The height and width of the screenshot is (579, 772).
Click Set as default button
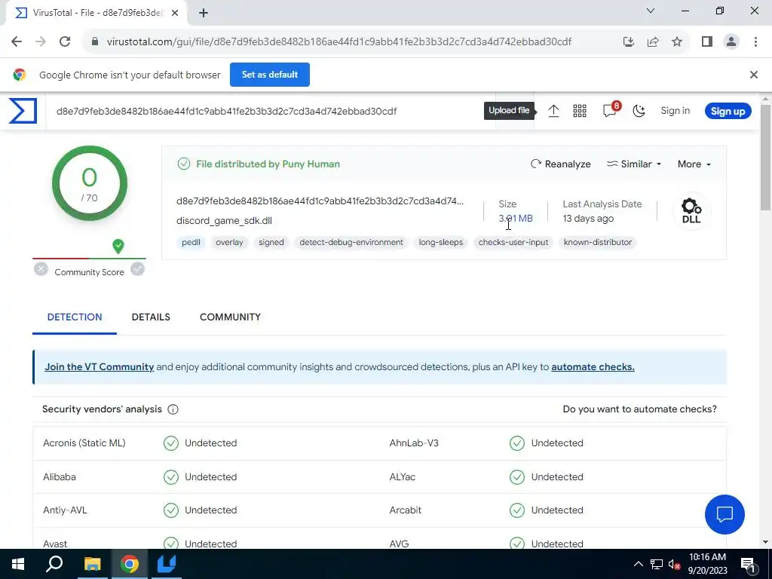click(270, 75)
